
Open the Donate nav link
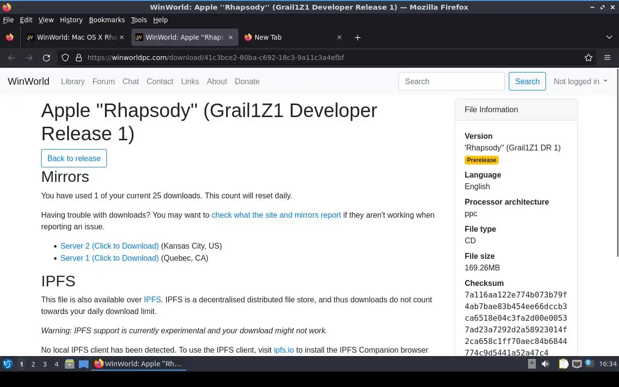[x=247, y=81]
